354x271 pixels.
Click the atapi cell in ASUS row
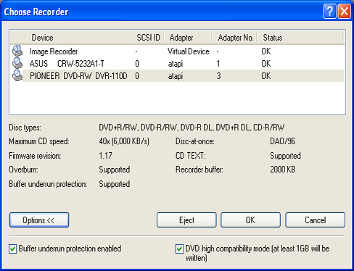click(x=176, y=64)
